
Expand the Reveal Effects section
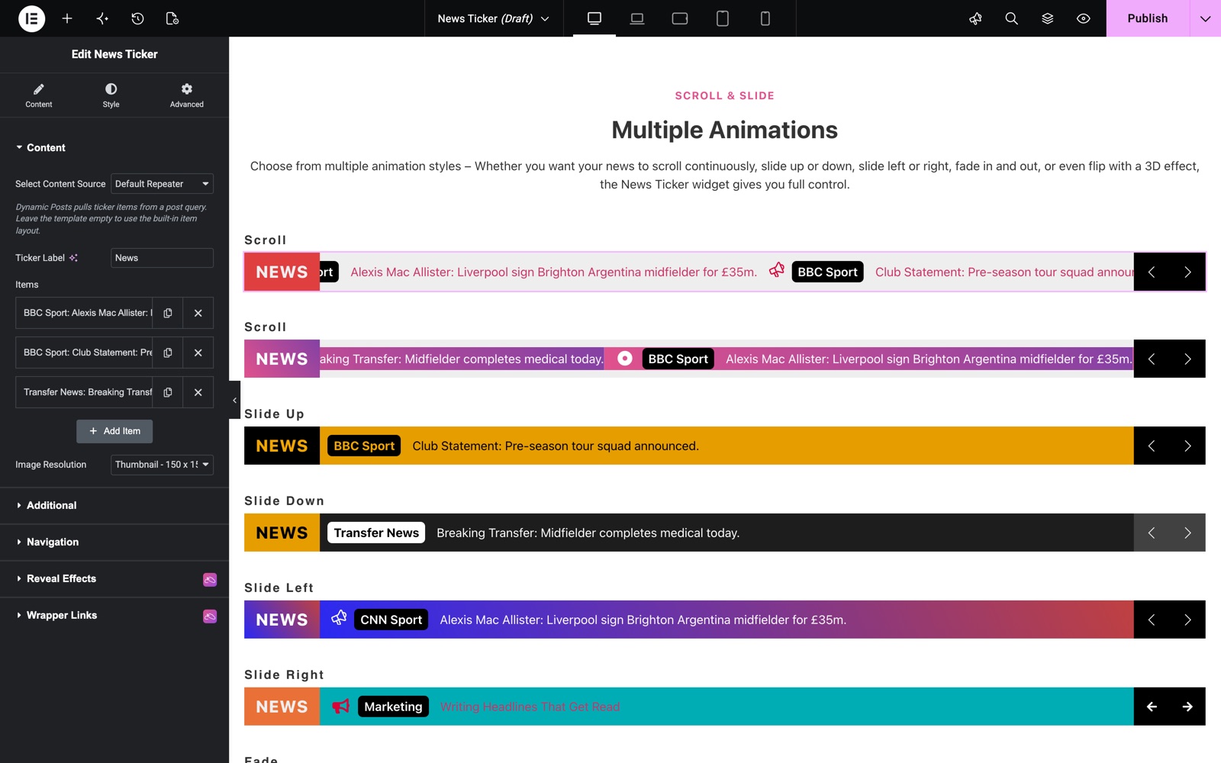(114, 578)
